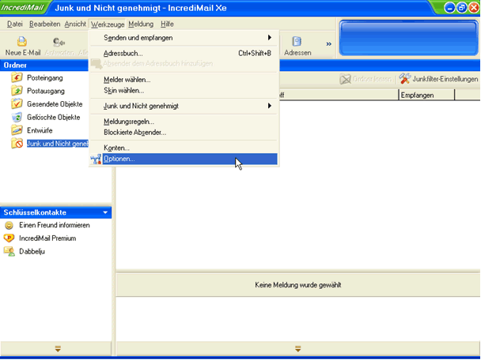Choose Meldungsregeln... menu entry
The width and height of the screenshot is (481, 360).
(x=184, y=122)
